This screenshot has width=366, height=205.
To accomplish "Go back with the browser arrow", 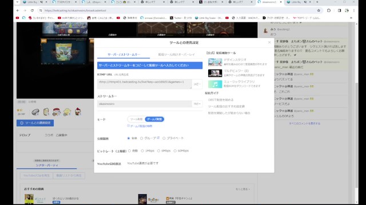I will [18, 10].
